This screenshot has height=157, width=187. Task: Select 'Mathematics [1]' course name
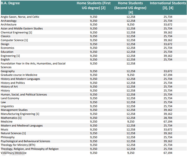point(11,118)
